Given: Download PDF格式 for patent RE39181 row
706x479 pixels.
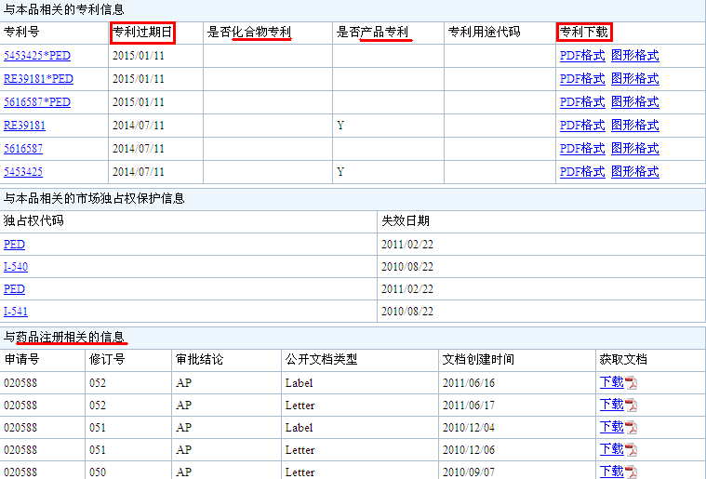Looking at the screenshot, I should (582, 126).
